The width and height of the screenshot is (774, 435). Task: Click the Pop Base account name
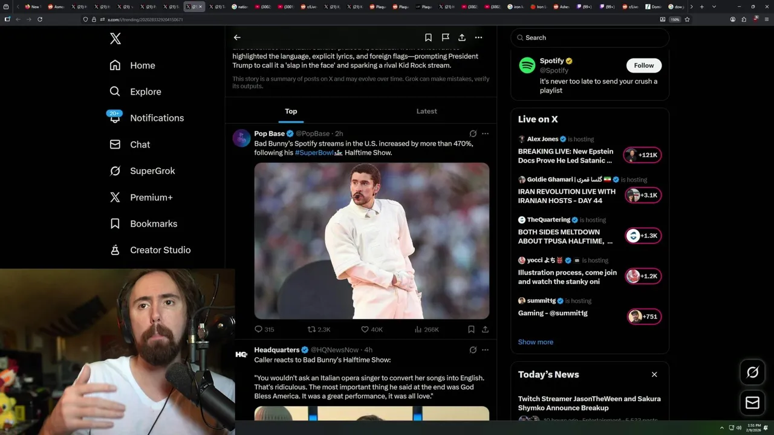click(269, 134)
